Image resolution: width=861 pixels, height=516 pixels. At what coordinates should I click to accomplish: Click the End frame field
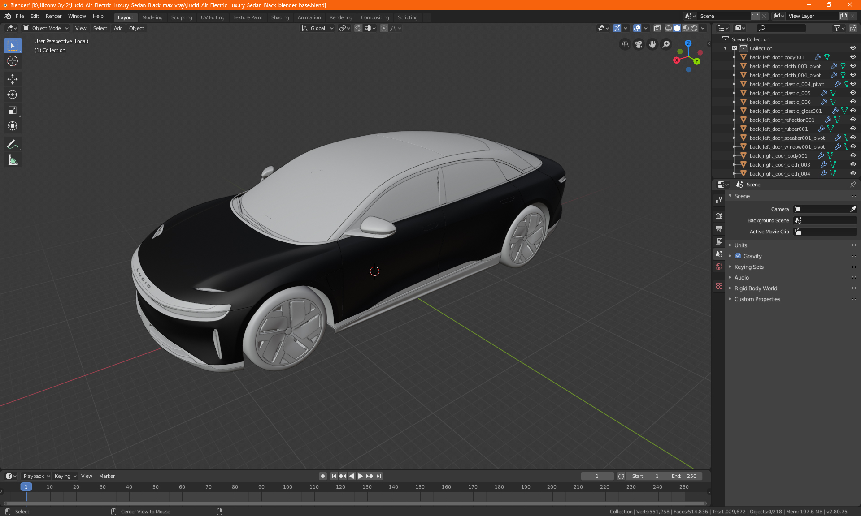(684, 476)
